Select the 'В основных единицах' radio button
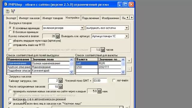The width and height of the screenshot is (192, 108). pyautogui.click(x=10, y=28)
